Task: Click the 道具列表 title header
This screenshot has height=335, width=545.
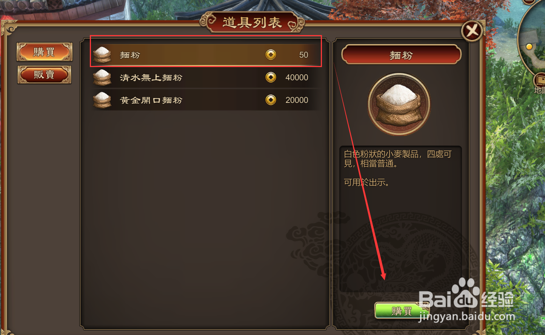Action: point(252,22)
